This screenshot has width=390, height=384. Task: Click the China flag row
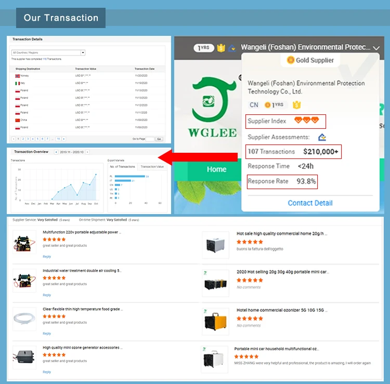[87, 120]
